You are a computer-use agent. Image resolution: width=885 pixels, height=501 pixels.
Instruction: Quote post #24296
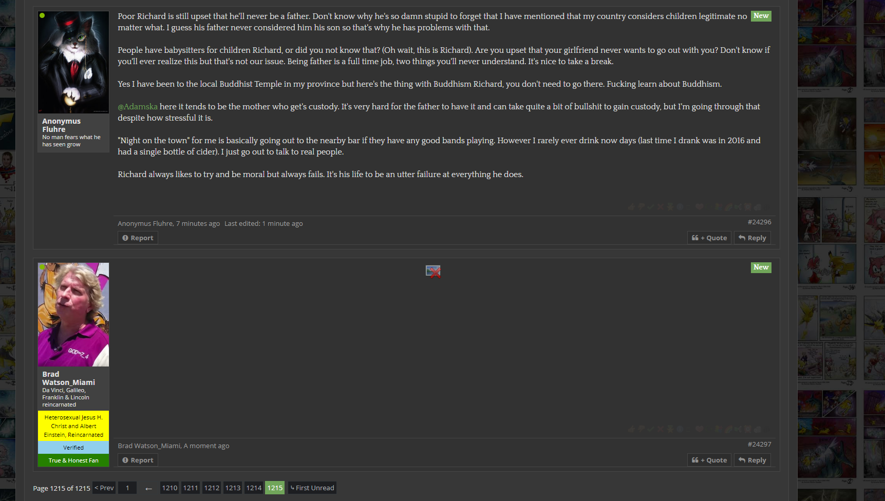[x=709, y=238]
